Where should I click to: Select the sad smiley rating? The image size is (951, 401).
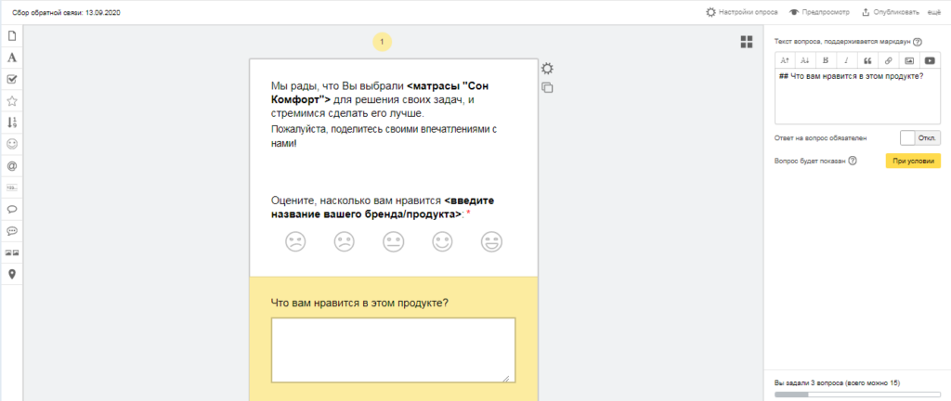pos(344,241)
